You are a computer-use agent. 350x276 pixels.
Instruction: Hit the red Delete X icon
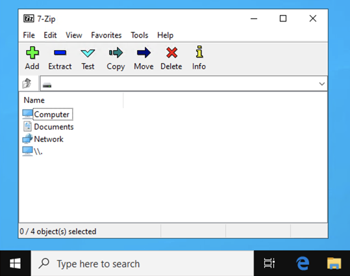coord(171,53)
